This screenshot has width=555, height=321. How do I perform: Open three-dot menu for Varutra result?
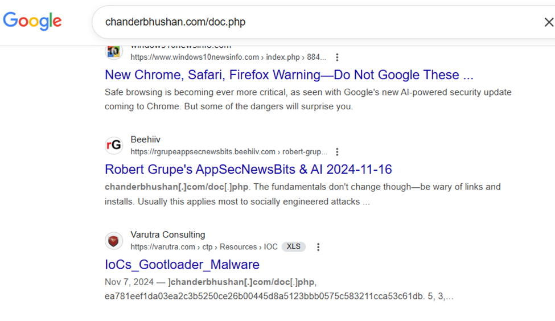coord(318,247)
